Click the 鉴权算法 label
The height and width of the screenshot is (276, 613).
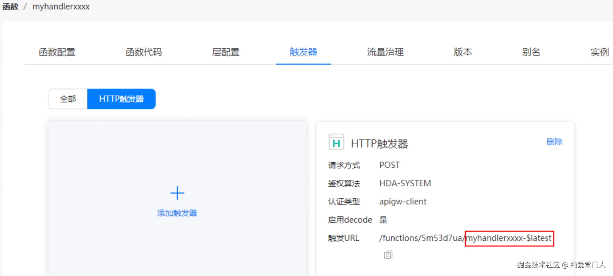pos(344,183)
